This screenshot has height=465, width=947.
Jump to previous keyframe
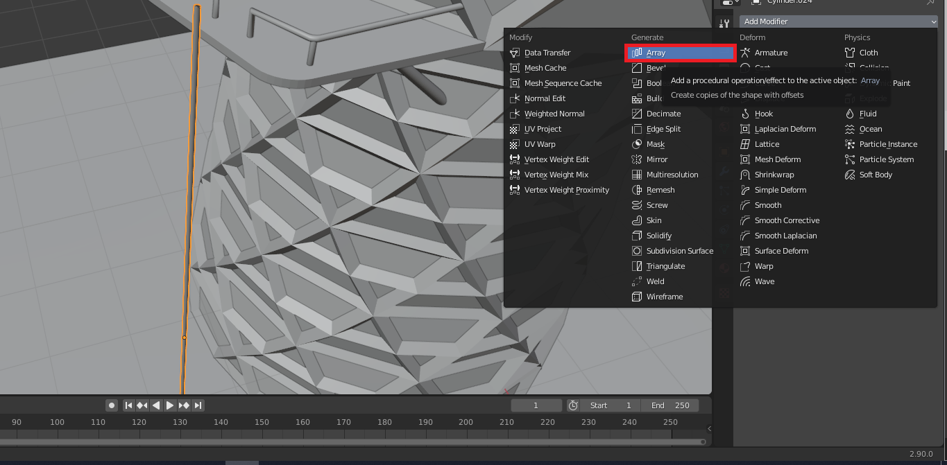(x=142, y=405)
